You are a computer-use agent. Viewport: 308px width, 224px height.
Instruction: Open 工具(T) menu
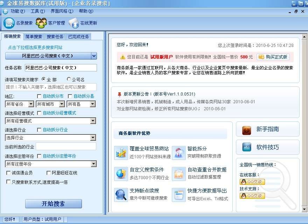(38, 11)
